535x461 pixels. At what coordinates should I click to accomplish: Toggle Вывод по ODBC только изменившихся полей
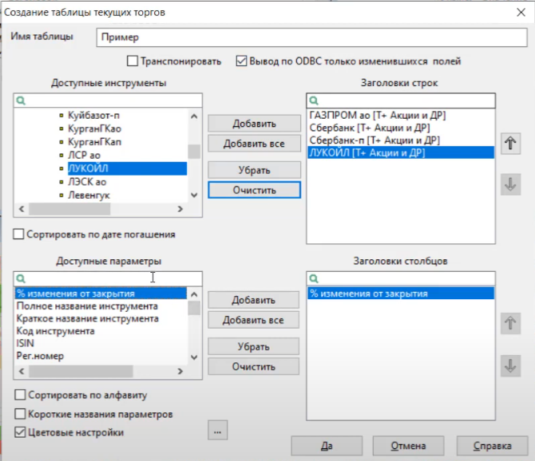coord(241,61)
